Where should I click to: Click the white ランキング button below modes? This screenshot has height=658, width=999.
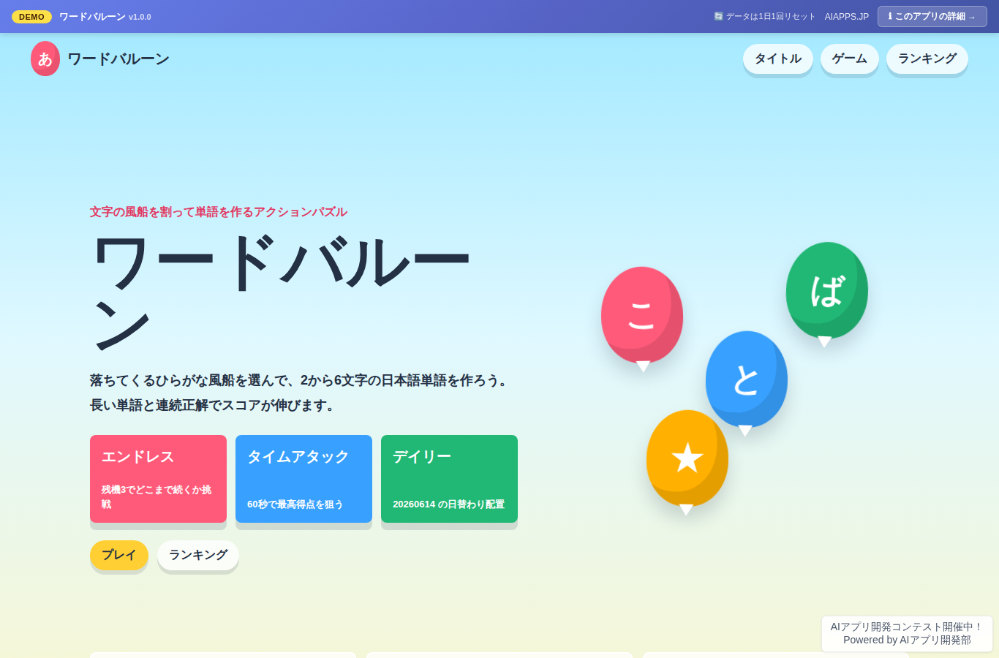tap(198, 555)
